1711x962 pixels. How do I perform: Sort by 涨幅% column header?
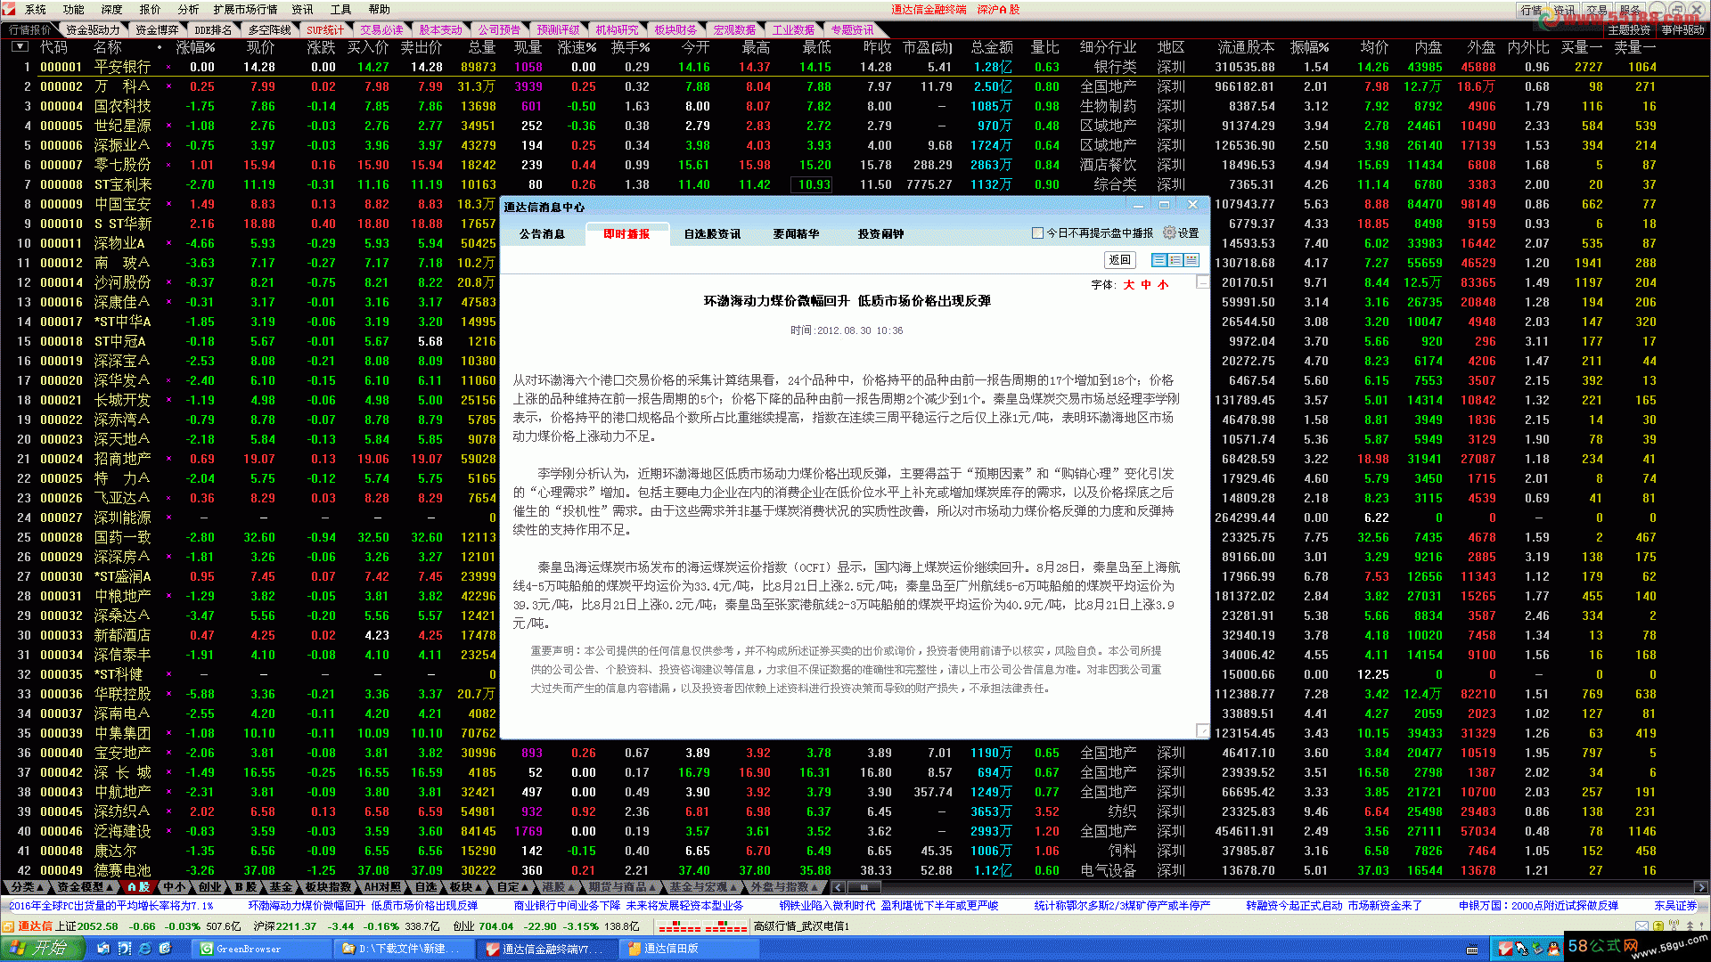point(194,47)
